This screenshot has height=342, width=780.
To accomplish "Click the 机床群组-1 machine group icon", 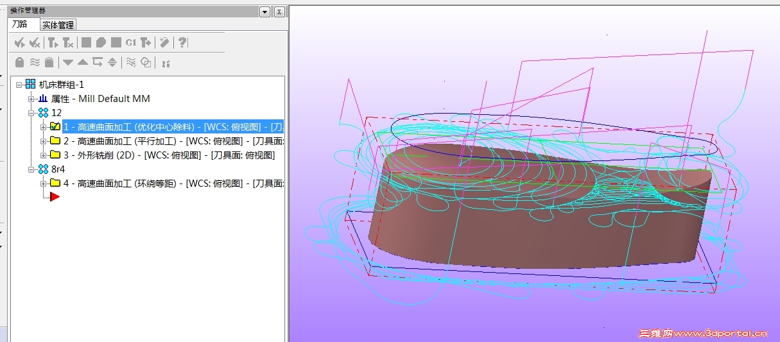I will click(30, 84).
